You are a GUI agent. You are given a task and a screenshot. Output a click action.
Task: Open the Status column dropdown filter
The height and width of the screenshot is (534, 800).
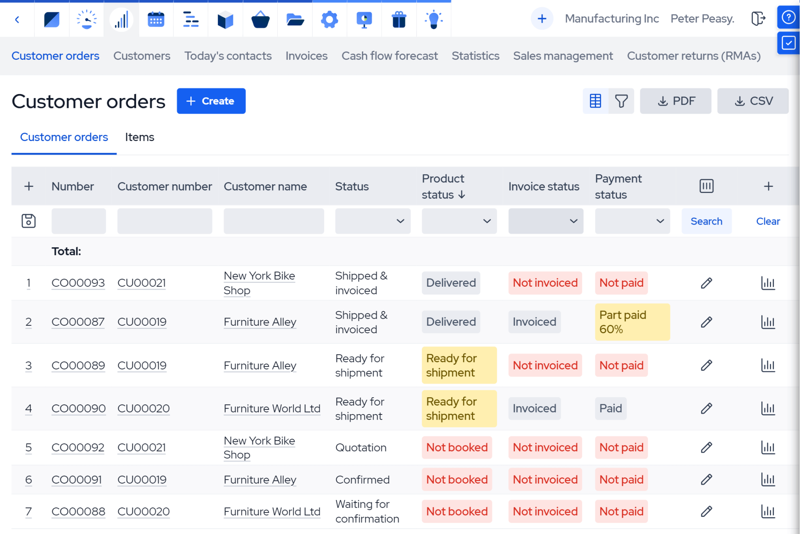point(372,221)
